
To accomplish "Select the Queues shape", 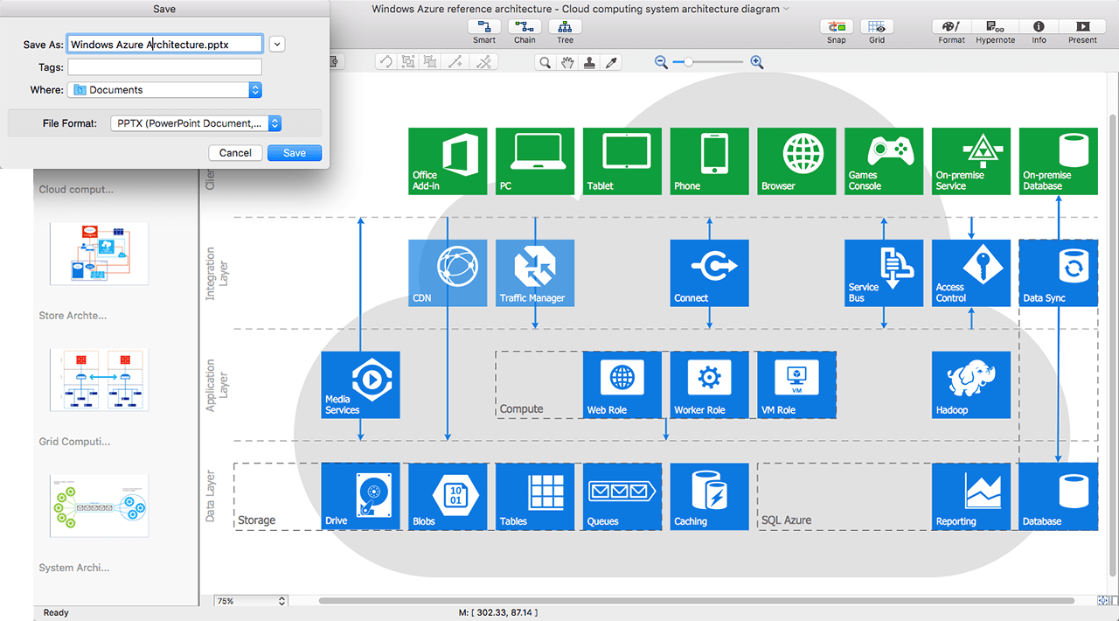I will 622,497.
